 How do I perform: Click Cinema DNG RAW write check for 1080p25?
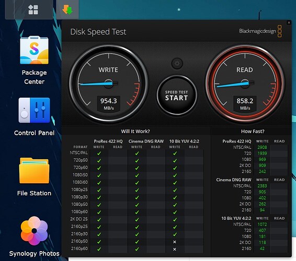(137, 190)
